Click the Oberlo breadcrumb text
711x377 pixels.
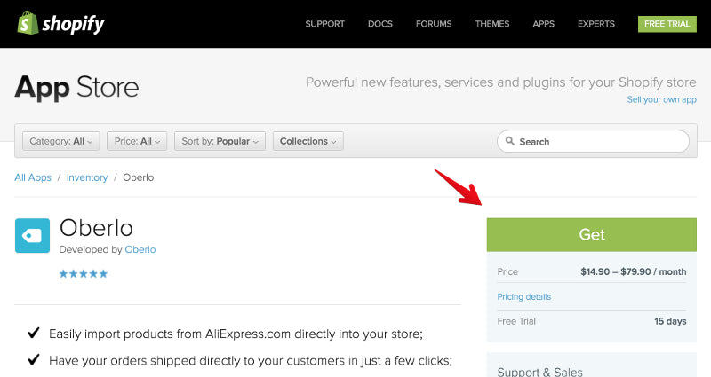click(x=139, y=177)
